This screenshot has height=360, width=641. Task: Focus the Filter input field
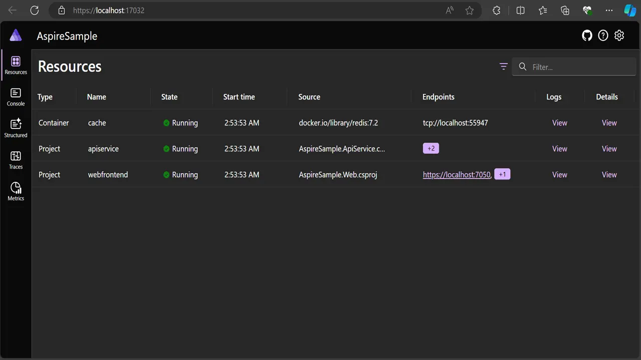point(574,67)
